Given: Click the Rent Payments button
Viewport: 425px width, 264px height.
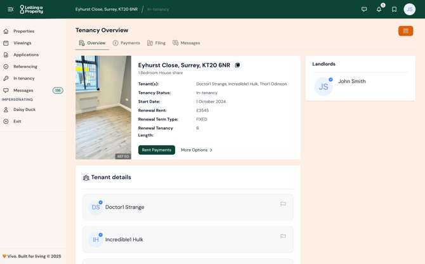Looking at the screenshot, I should click(157, 150).
